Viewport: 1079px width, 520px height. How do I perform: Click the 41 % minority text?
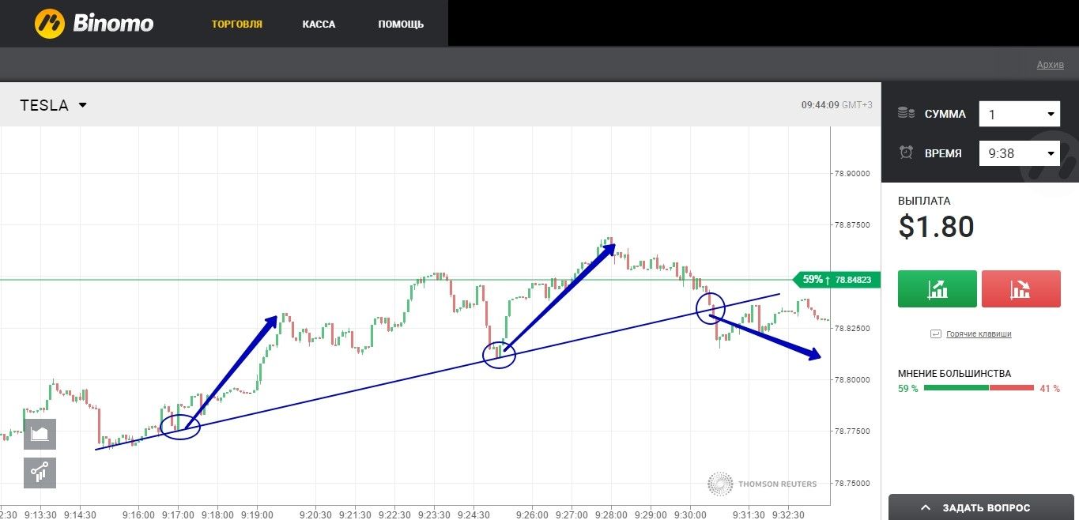pyautogui.click(x=1049, y=389)
